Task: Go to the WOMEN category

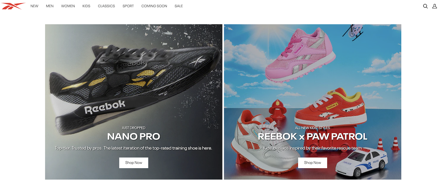Action: click(68, 6)
